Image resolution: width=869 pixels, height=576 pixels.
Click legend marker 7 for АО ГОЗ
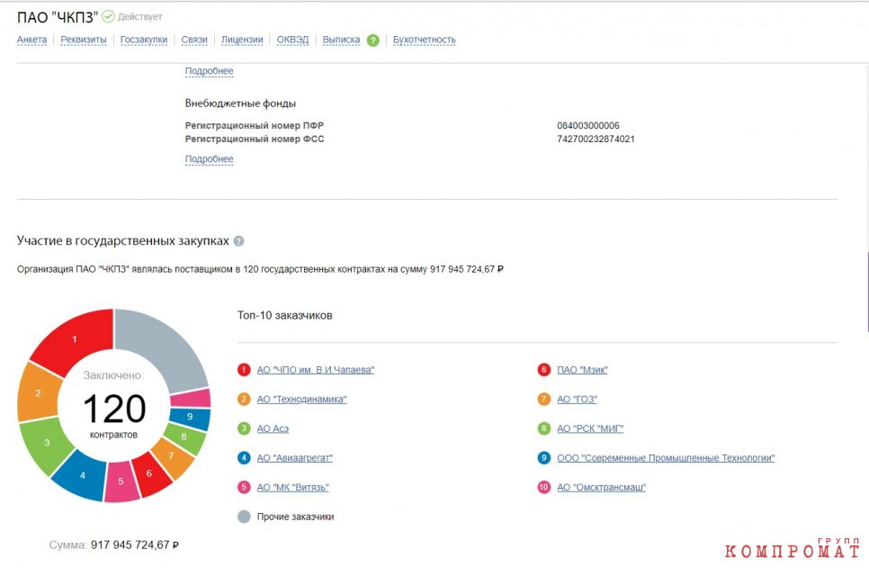[543, 400]
